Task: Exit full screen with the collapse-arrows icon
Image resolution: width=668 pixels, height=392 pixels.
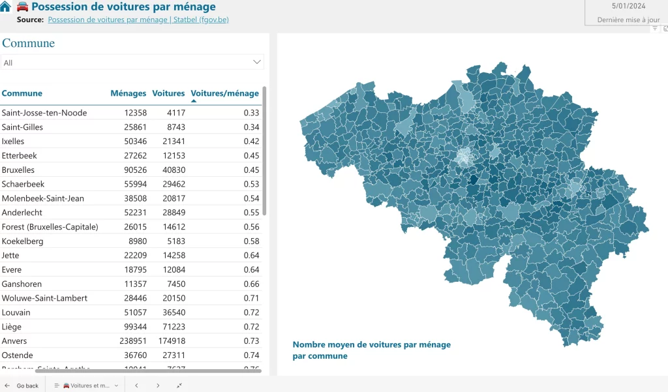Action: [x=179, y=385]
